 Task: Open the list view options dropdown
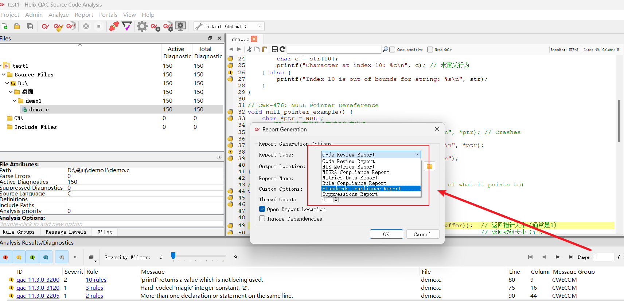coord(92,258)
